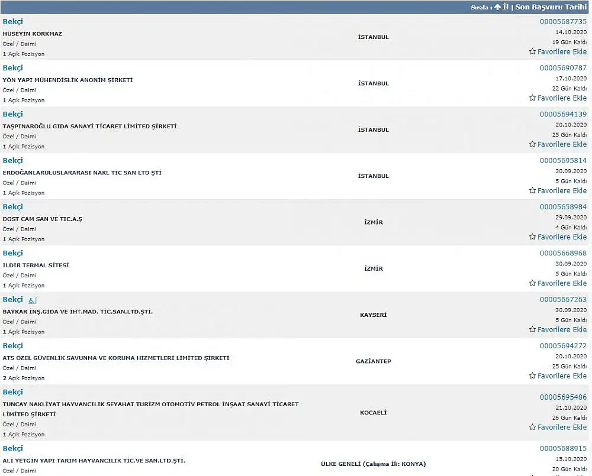The width and height of the screenshot is (592, 476).
Task: Open listing number 00005687735
Action: point(564,21)
